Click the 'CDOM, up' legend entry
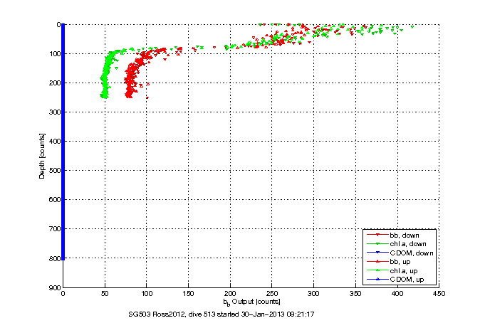This screenshot has height=323, width=485. tap(395, 280)
